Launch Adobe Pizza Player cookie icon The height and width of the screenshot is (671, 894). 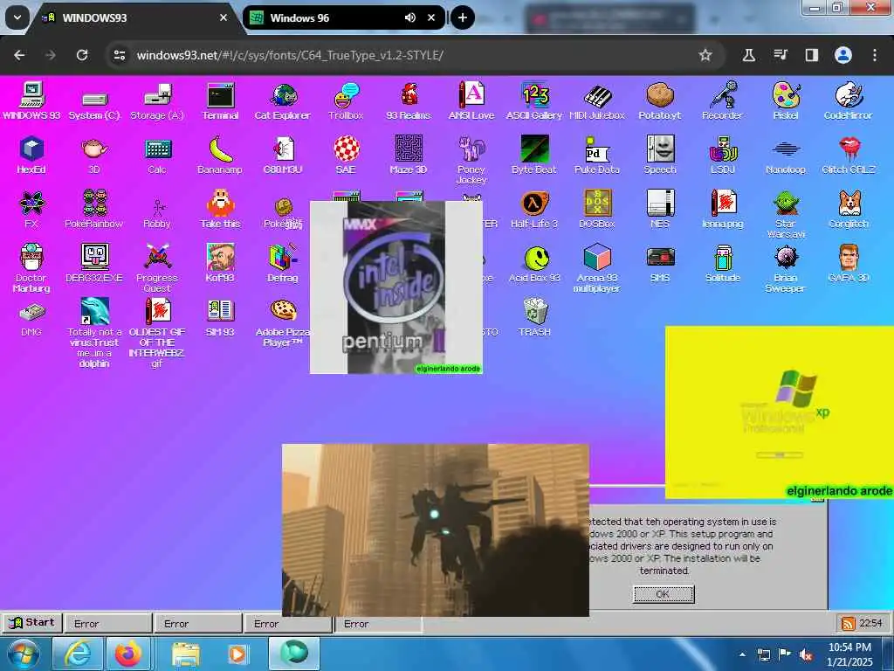(x=283, y=322)
